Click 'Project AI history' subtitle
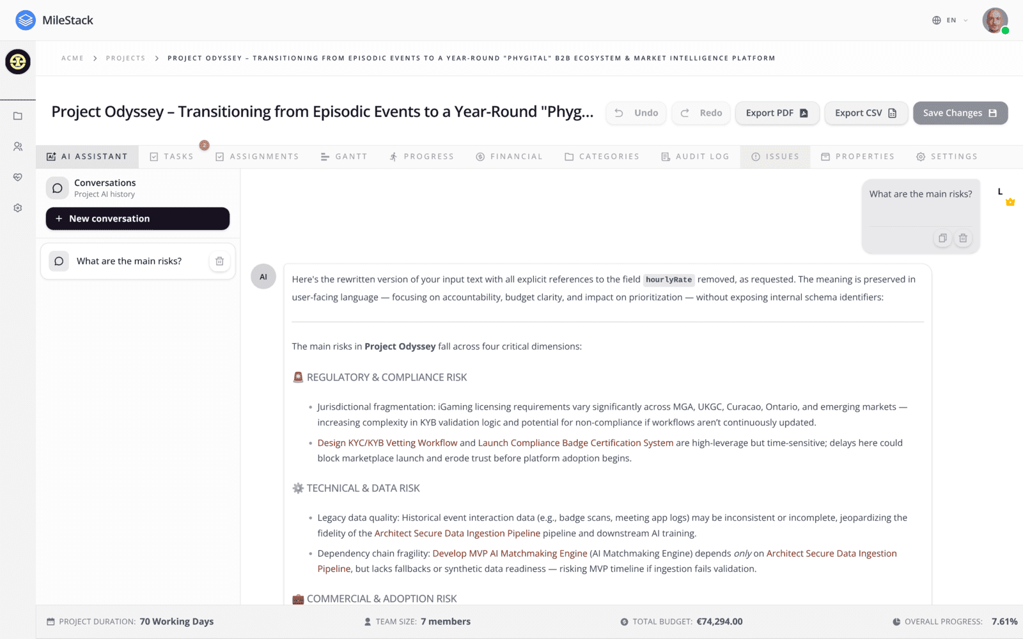The height and width of the screenshot is (639, 1023). click(x=104, y=194)
